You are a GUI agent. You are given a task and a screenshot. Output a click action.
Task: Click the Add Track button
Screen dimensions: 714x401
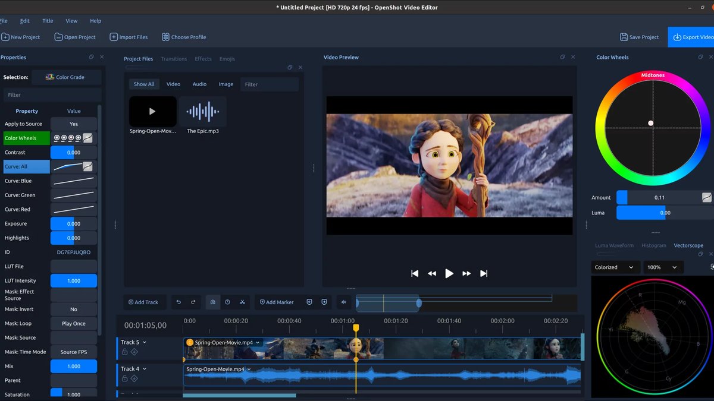click(x=143, y=302)
